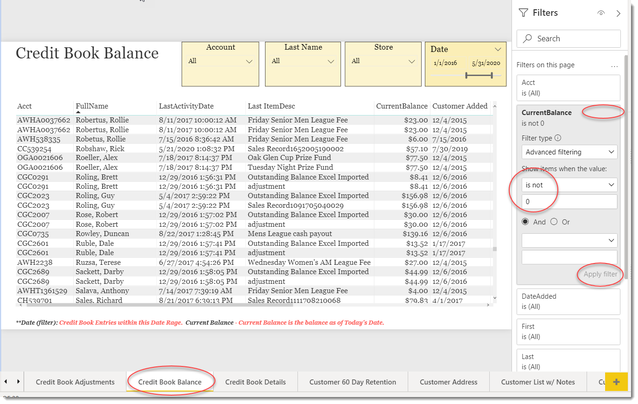The height and width of the screenshot is (404, 638).
Task: Click the Robshaw, Rick name cell
Action: [100, 149]
